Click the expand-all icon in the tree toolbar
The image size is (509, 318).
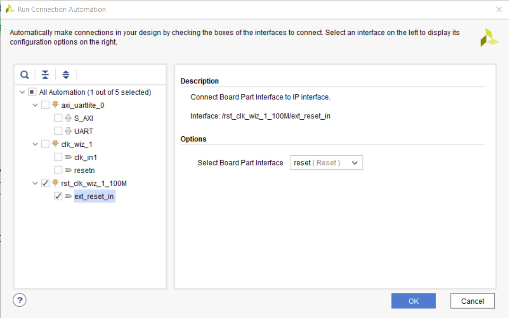tap(66, 75)
